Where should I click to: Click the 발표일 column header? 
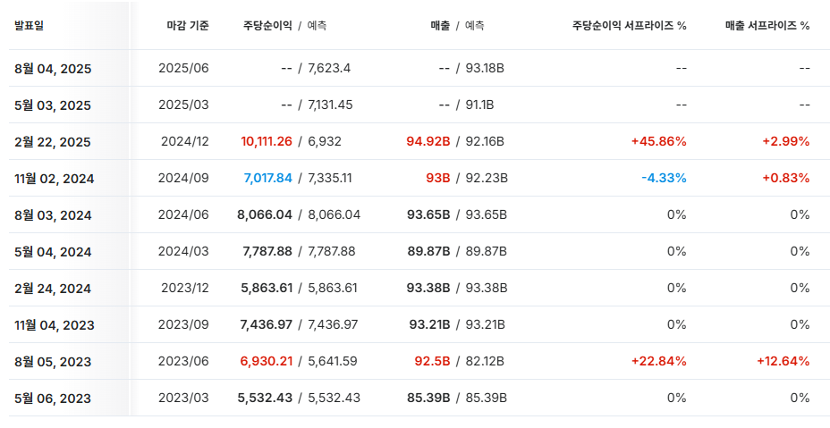tap(30, 26)
